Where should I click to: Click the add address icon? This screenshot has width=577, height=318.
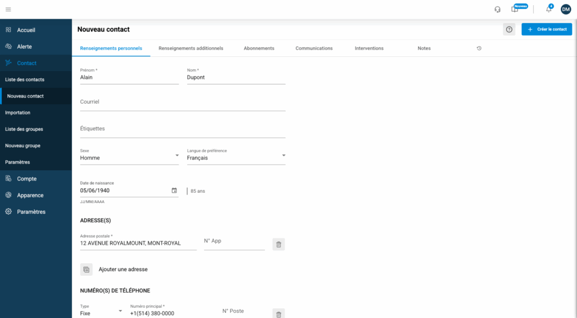click(86, 270)
